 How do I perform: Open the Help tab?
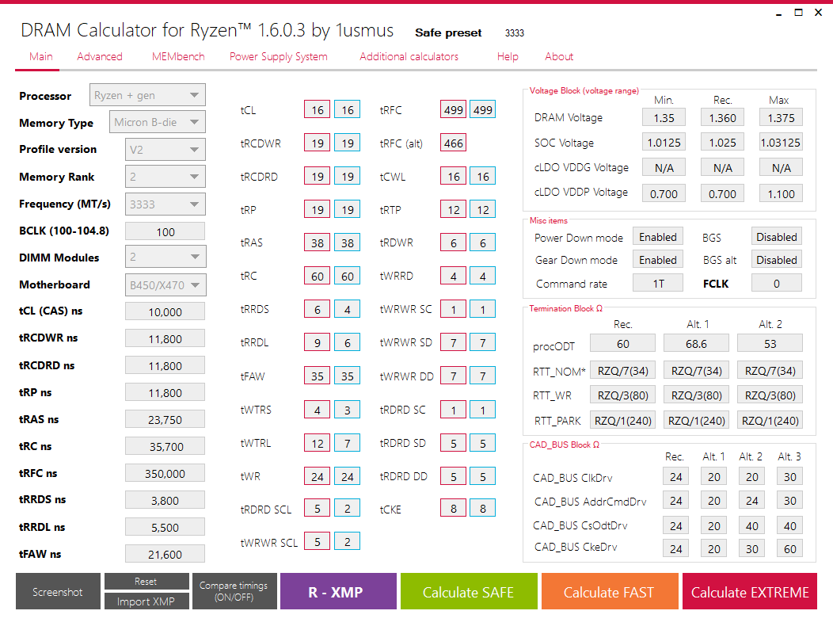tap(508, 56)
